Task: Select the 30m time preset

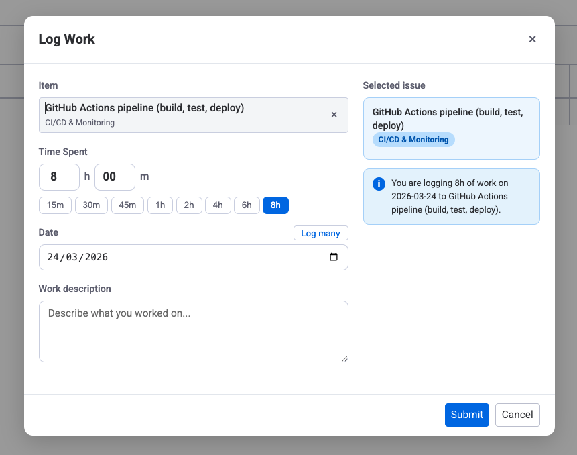Action: tap(91, 205)
